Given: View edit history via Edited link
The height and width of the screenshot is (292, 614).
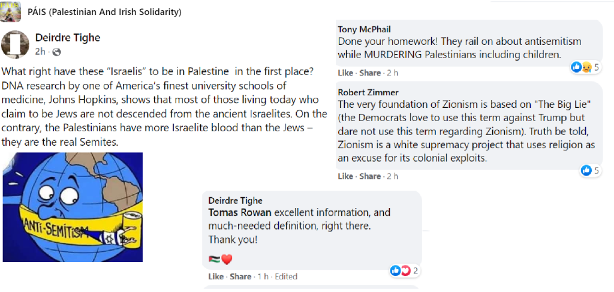Looking at the screenshot, I should 285,276.
